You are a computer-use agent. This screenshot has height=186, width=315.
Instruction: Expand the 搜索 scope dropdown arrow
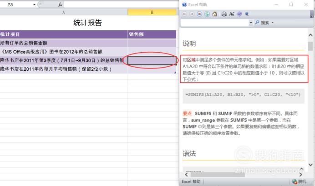click(x=273, y=23)
